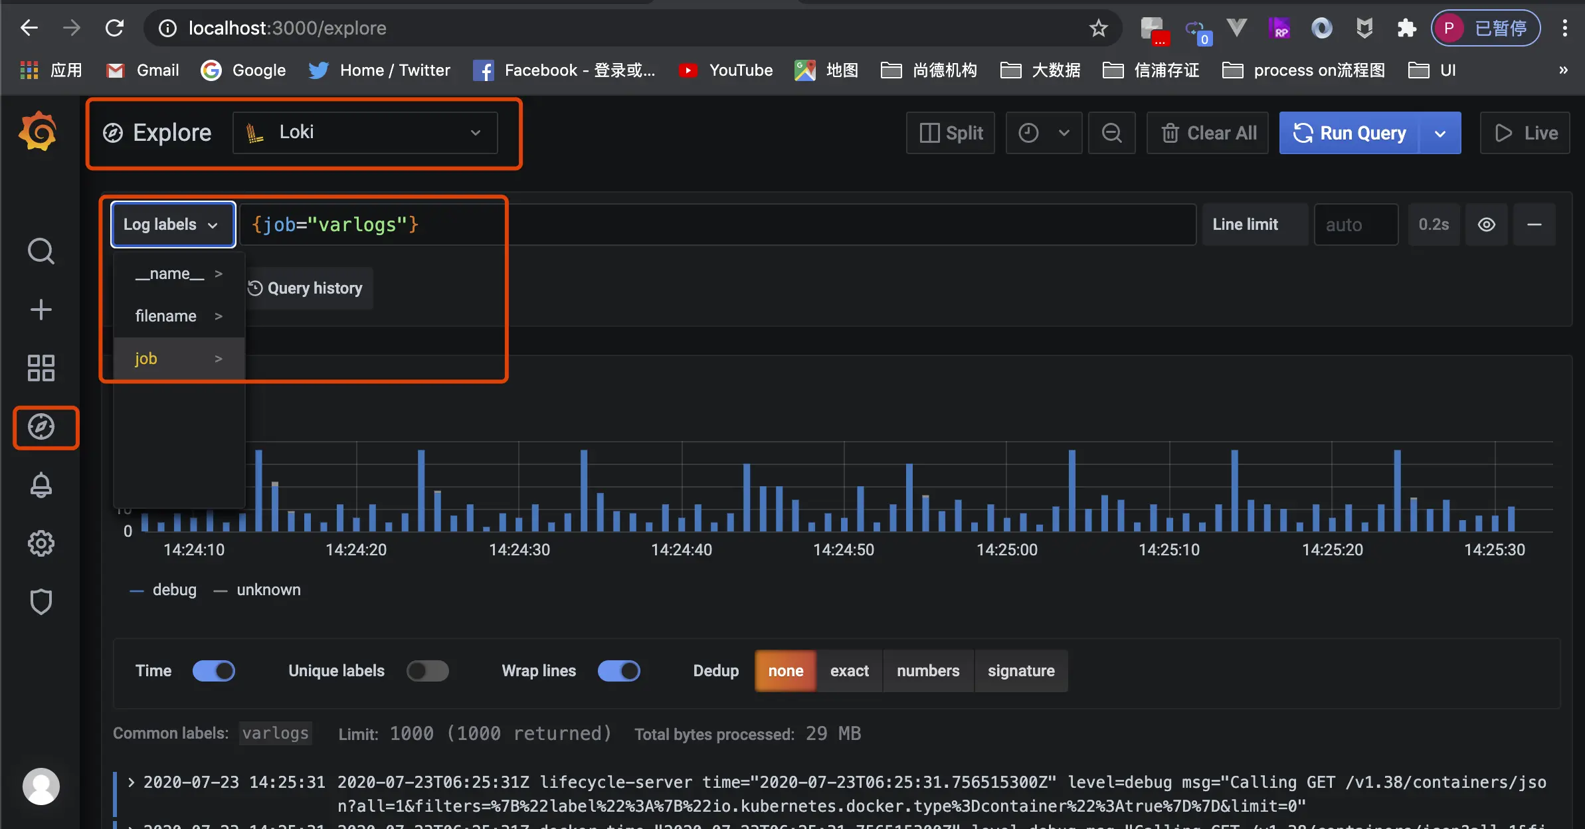Disable the Wrap lines switch

click(x=618, y=671)
